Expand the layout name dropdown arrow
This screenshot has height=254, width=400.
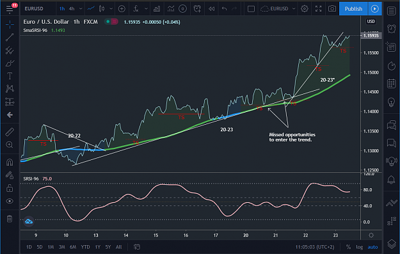(x=294, y=9)
